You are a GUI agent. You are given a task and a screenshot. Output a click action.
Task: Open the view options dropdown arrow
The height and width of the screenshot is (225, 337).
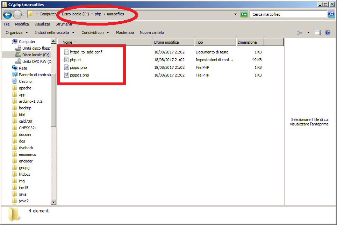(308, 32)
